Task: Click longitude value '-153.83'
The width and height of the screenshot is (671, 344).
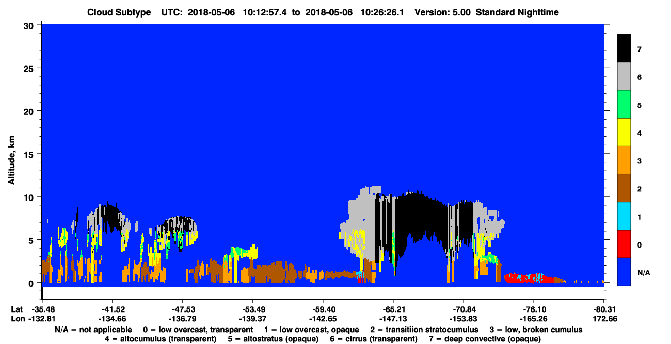Action: pyautogui.click(x=464, y=318)
